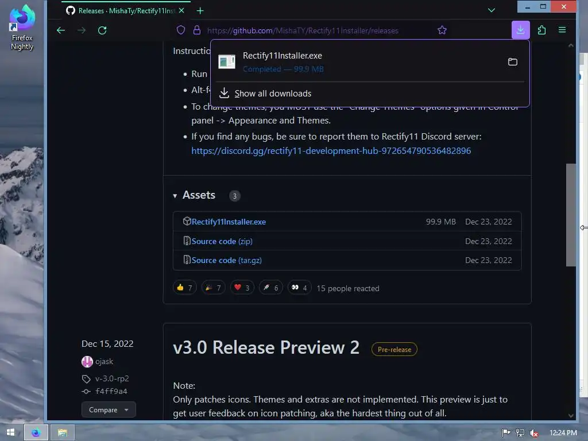Image resolution: width=588 pixels, height=441 pixels.
Task: Toggle the Downloads toolbar button
Action: 520,30
